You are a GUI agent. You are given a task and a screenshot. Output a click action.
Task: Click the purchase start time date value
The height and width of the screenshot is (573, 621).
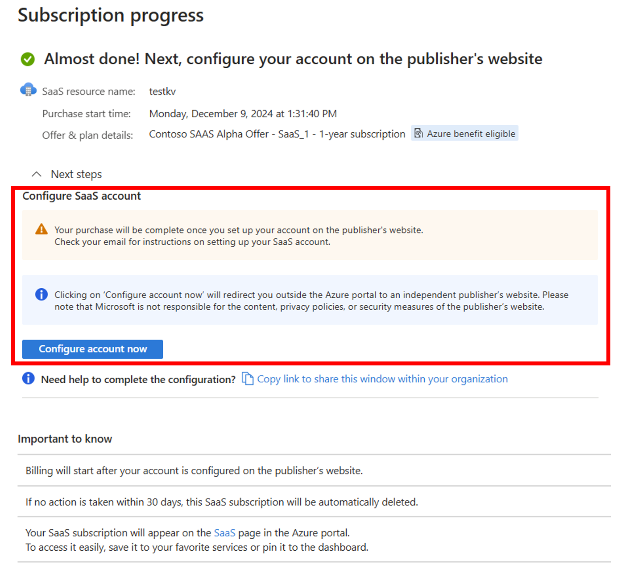[243, 114]
